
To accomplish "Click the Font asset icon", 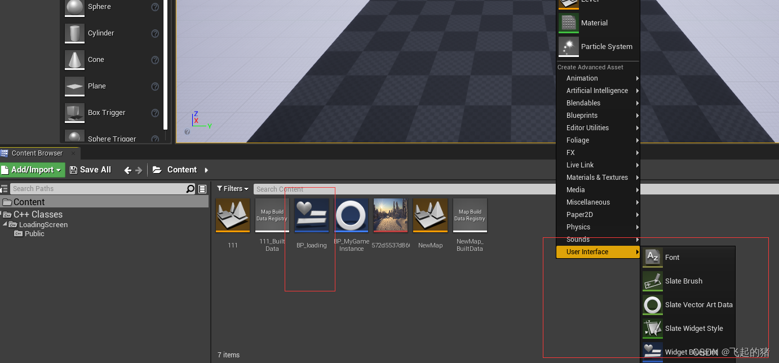I will pos(653,258).
